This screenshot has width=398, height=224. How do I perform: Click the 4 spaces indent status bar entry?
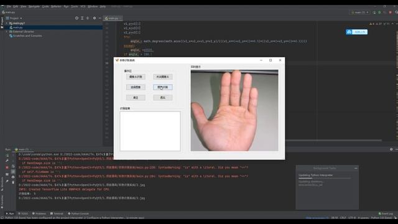coord(363,218)
